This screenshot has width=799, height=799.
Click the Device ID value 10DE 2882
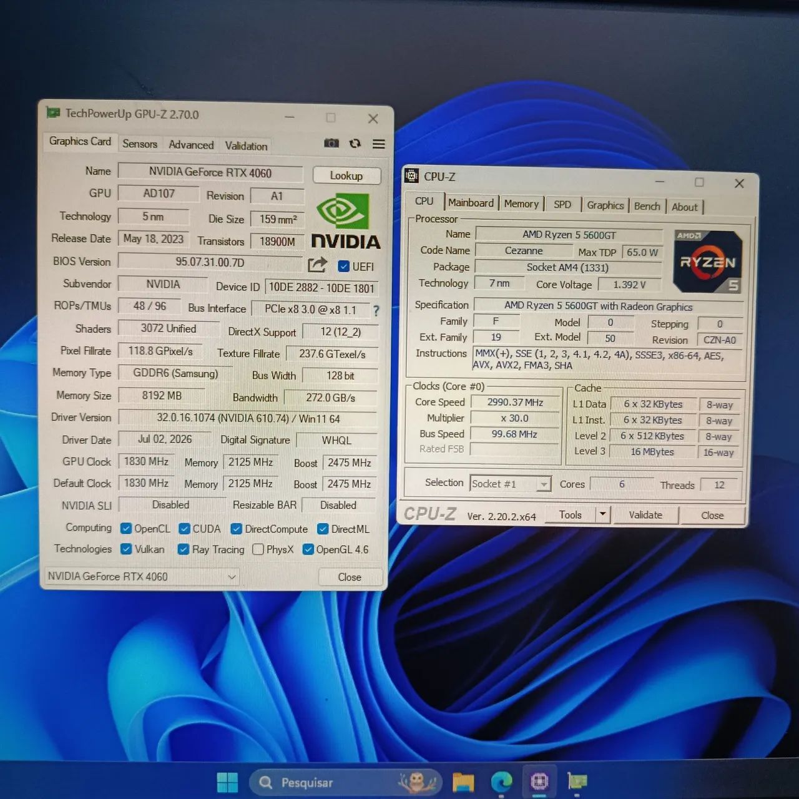(x=321, y=288)
